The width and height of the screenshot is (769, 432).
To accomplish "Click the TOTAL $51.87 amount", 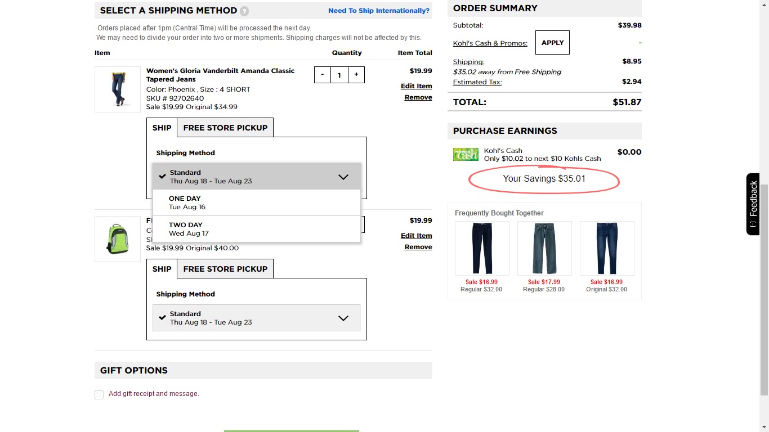I will click(627, 102).
